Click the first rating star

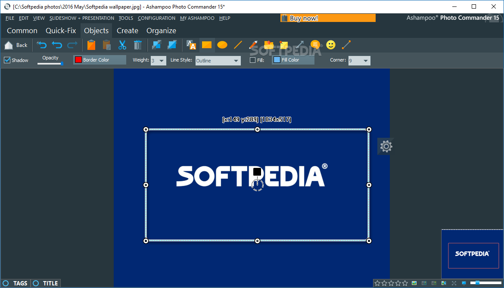pos(377,283)
